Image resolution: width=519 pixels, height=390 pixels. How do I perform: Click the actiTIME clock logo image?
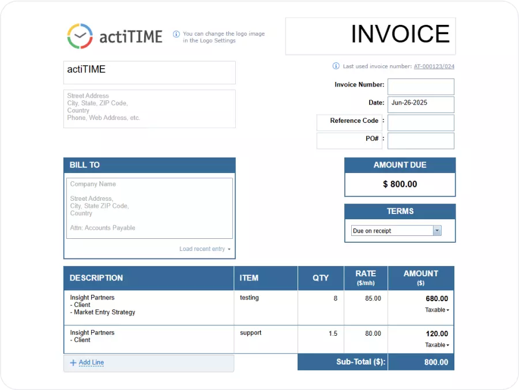tap(79, 36)
